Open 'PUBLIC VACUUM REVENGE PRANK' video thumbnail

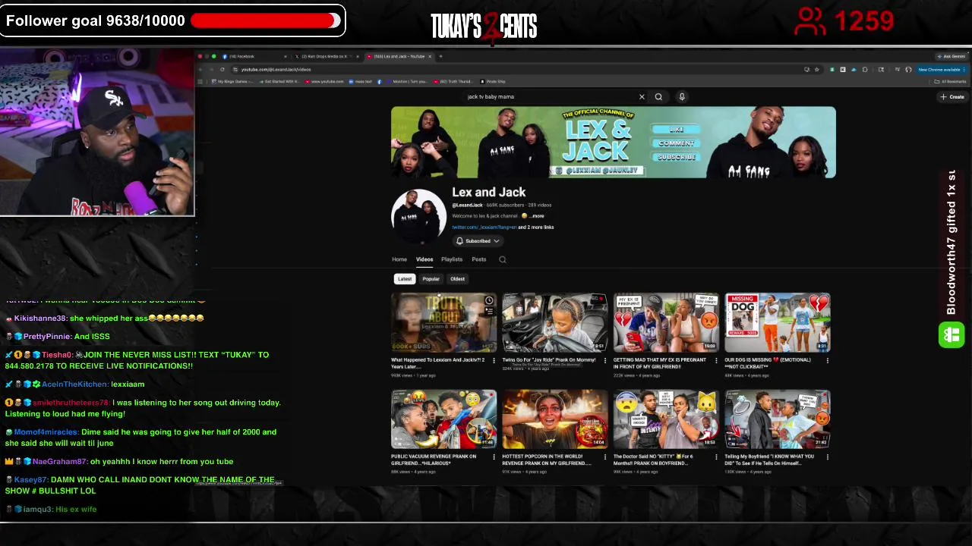[444, 419]
